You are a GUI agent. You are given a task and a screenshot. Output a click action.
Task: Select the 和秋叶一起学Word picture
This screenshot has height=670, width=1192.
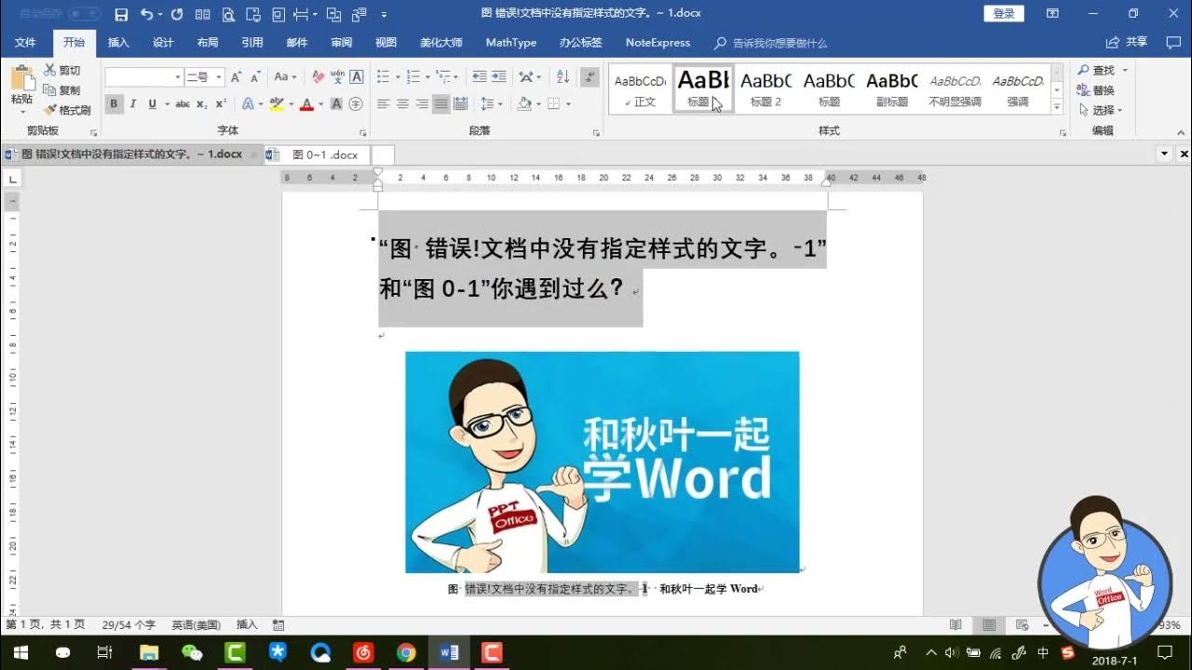pyautogui.click(x=602, y=462)
